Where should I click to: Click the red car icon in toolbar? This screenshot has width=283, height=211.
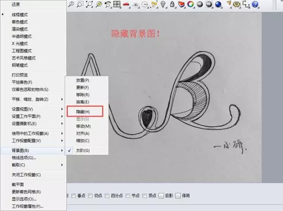[126, 4]
